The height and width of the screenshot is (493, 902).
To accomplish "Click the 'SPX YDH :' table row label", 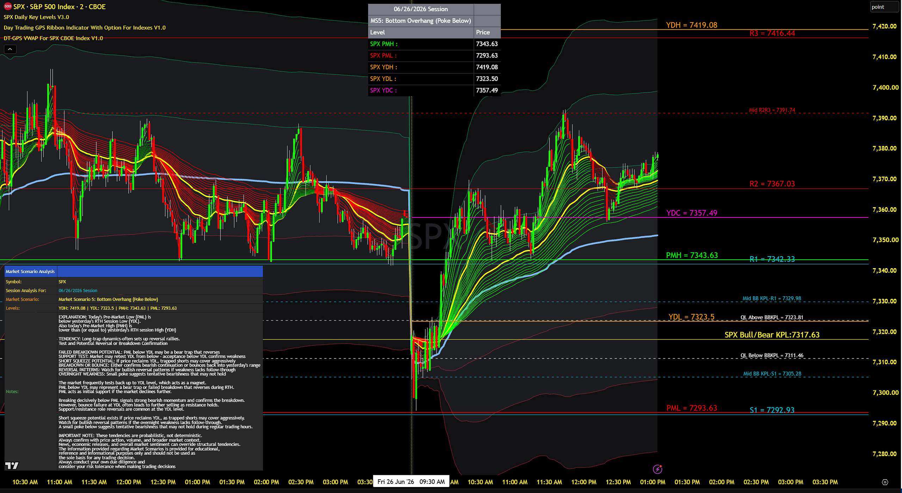I will 384,67.
